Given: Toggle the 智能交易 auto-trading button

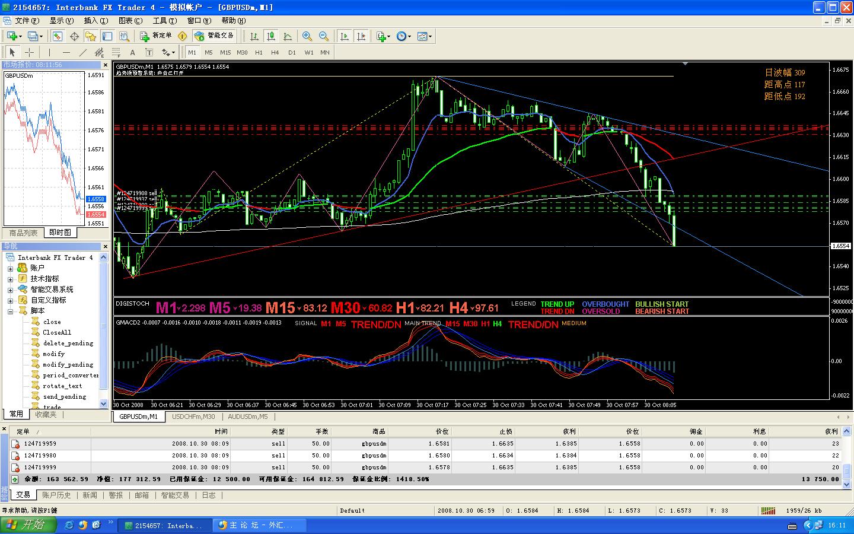Looking at the screenshot, I should click(x=214, y=36).
